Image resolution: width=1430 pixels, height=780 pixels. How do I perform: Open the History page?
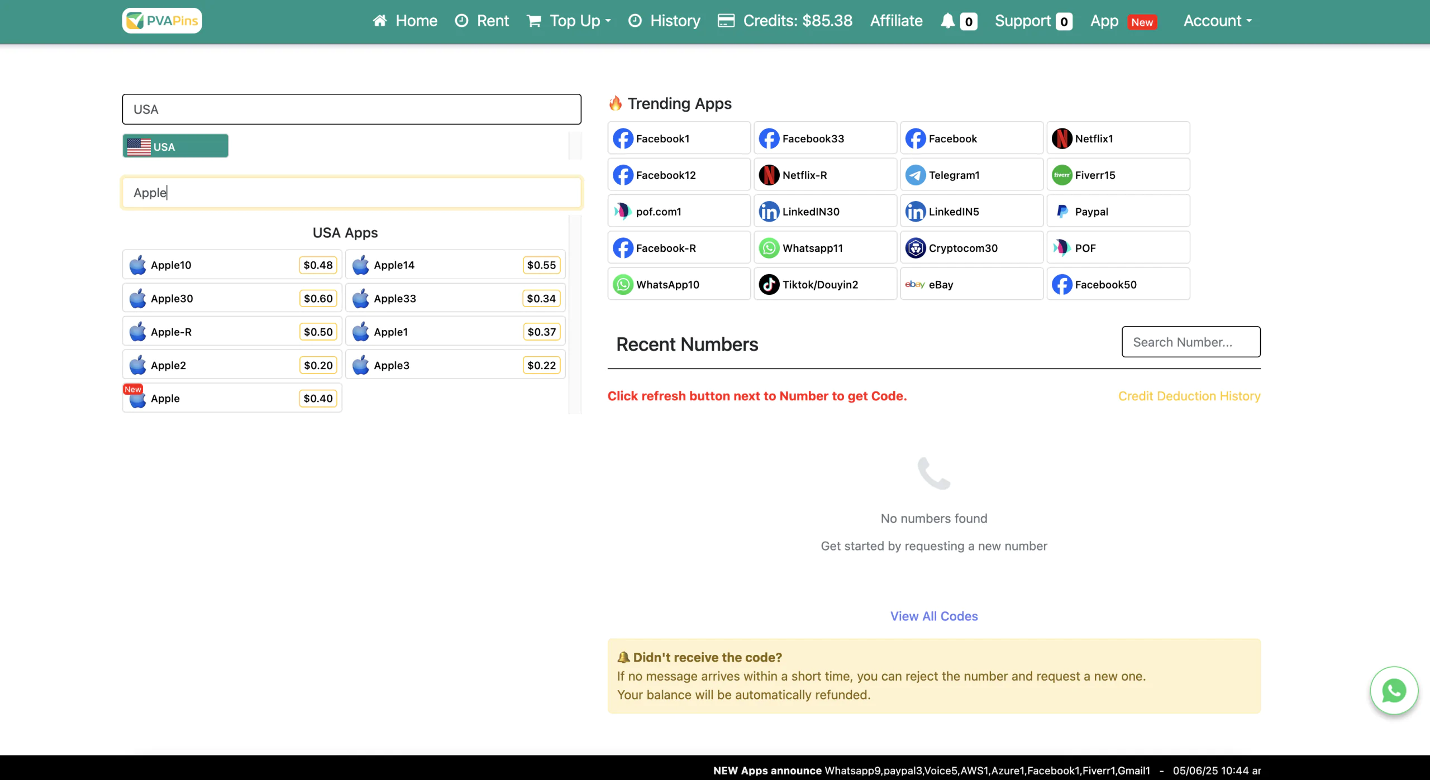664,21
